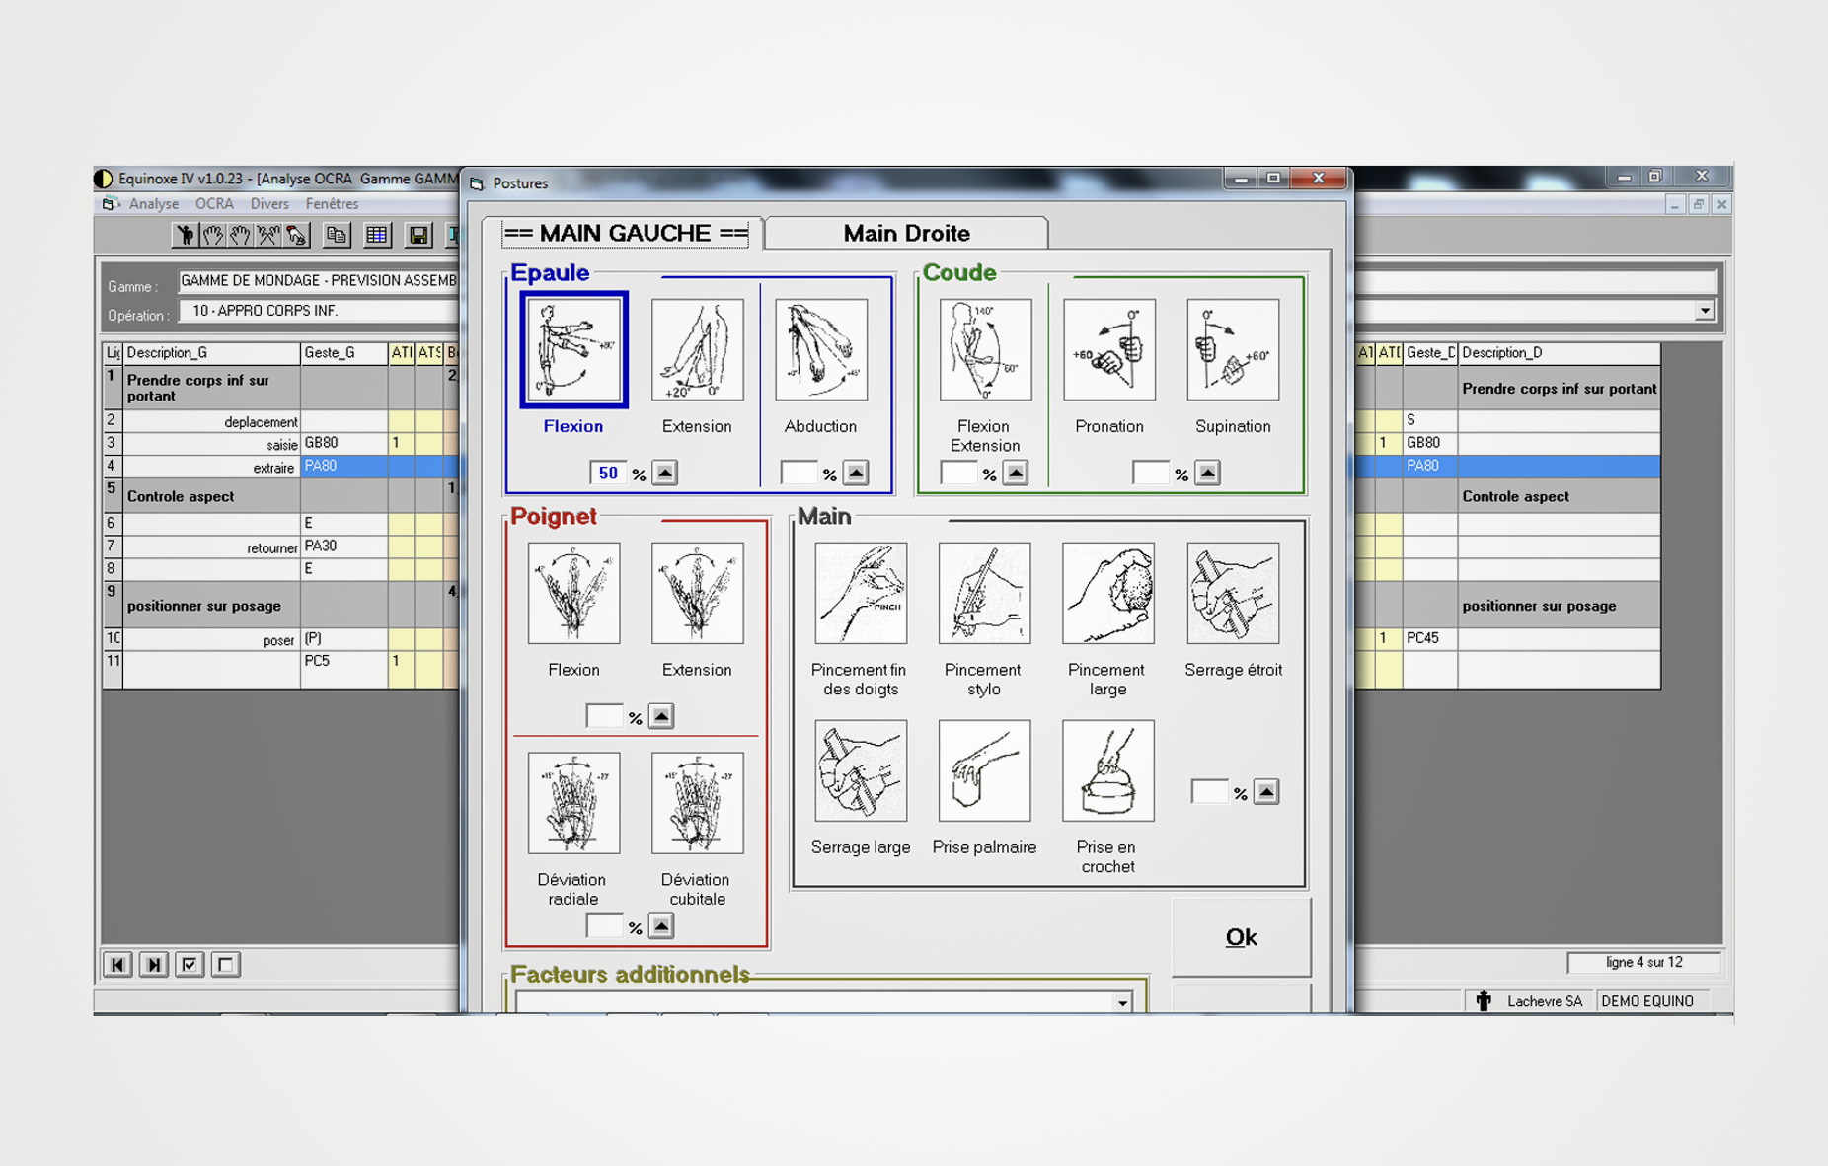Confirm postures with the Ok button
Image resolution: width=1828 pixels, height=1166 pixels.
[x=1241, y=936]
